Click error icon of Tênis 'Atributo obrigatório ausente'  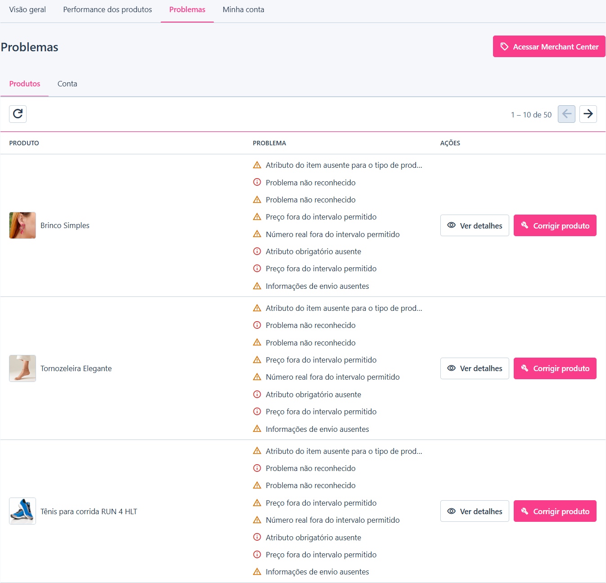tap(257, 537)
